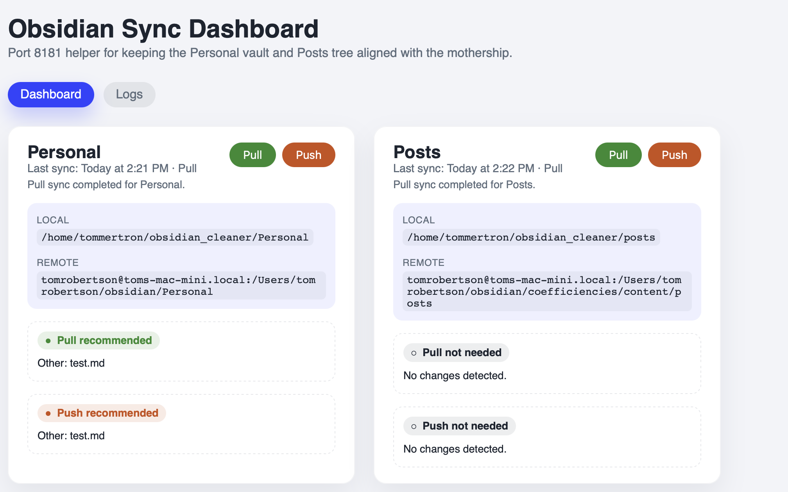Select Personal local path code box
The image size is (788, 492).
point(175,237)
